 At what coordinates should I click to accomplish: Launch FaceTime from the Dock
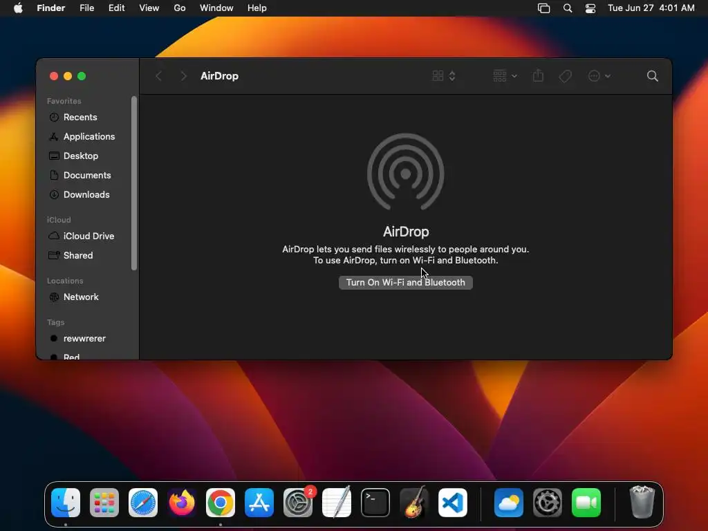pos(586,503)
